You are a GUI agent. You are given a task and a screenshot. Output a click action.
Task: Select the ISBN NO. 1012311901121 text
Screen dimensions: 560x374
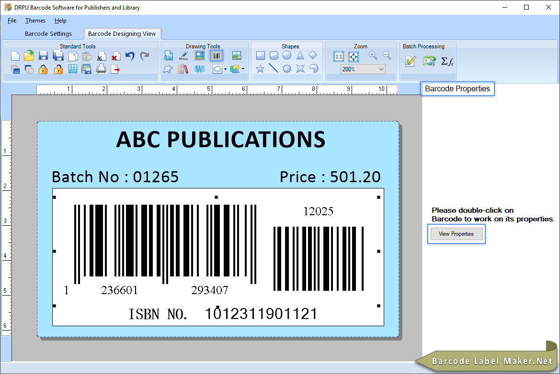coord(223,314)
